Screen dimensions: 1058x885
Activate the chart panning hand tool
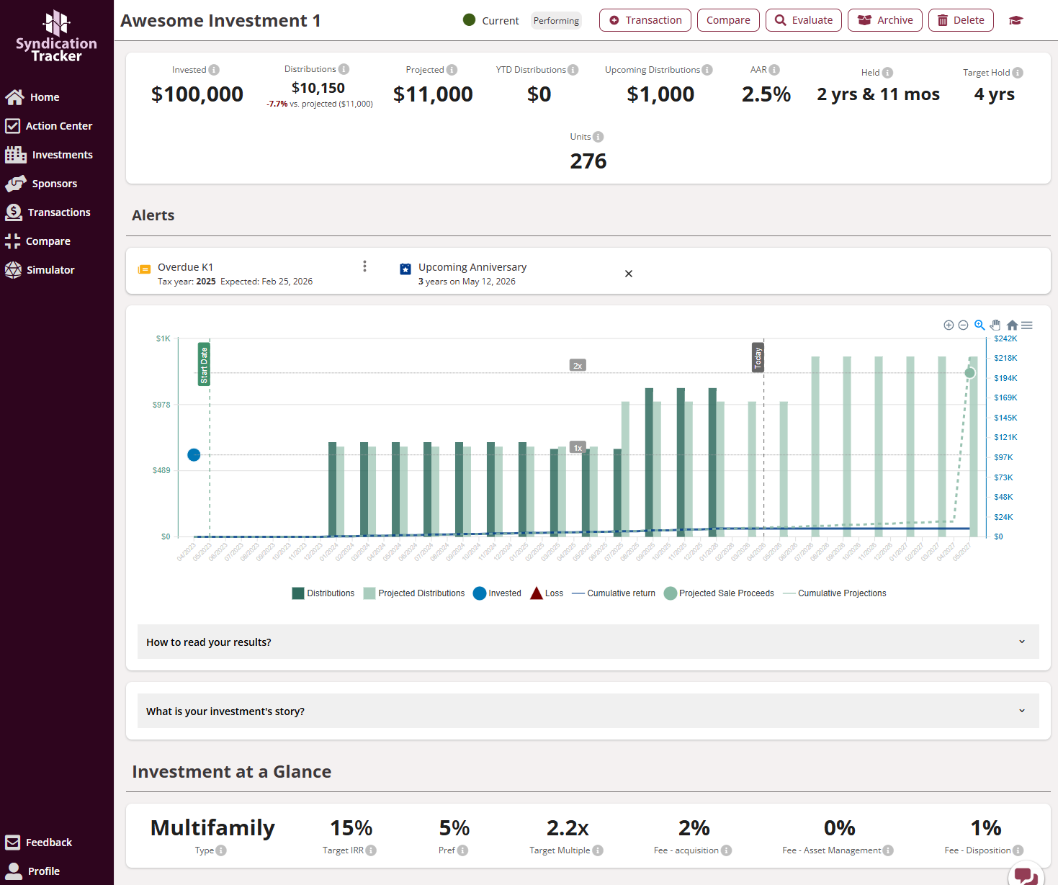click(995, 325)
